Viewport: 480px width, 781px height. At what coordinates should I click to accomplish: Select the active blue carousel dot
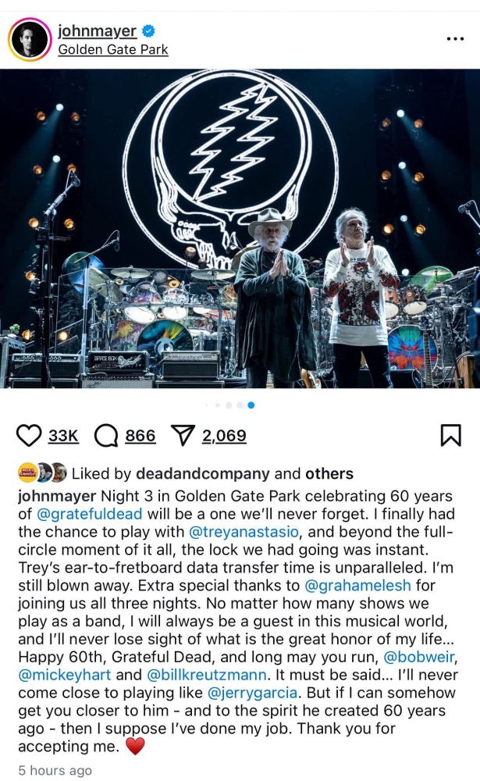(251, 405)
